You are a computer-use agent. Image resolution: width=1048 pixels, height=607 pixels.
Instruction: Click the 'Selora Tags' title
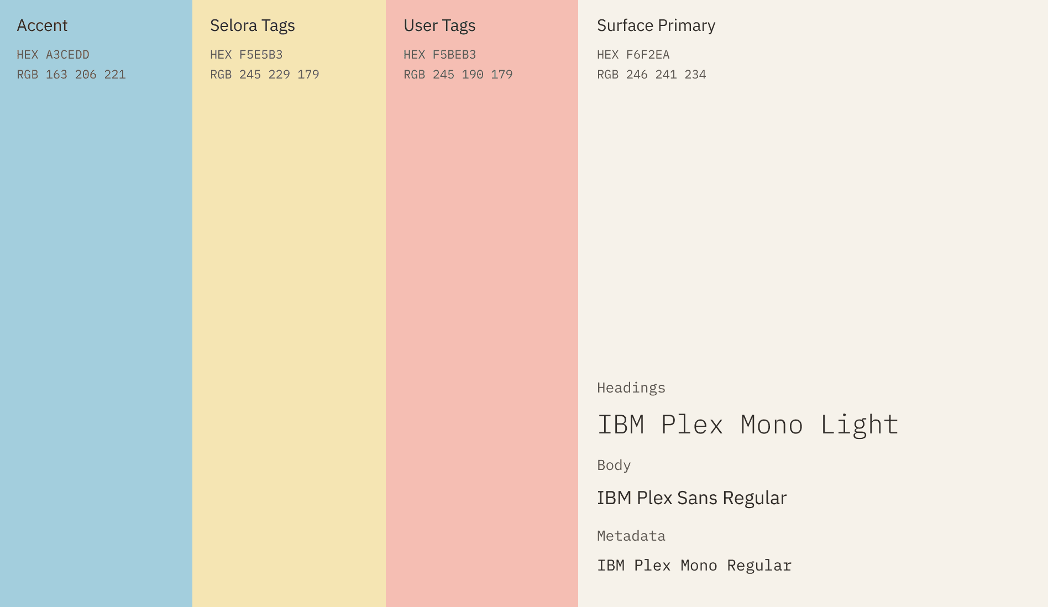[x=252, y=25]
